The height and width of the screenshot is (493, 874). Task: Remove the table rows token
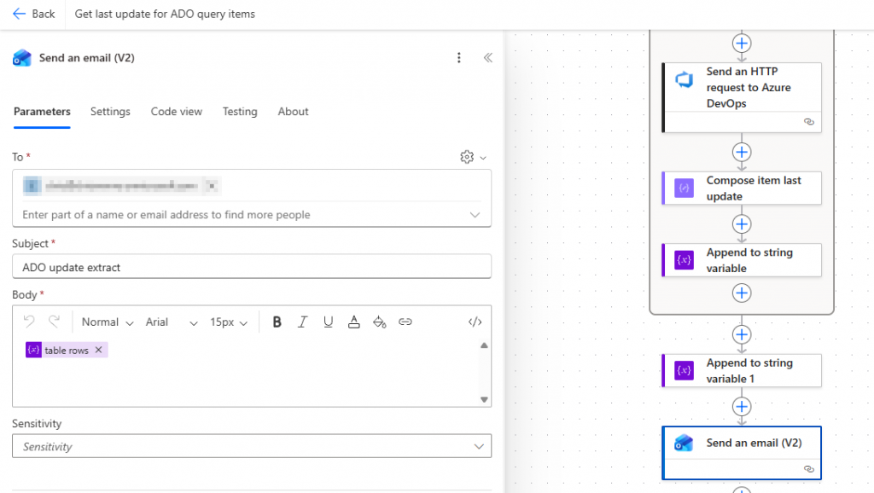coord(98,351)
